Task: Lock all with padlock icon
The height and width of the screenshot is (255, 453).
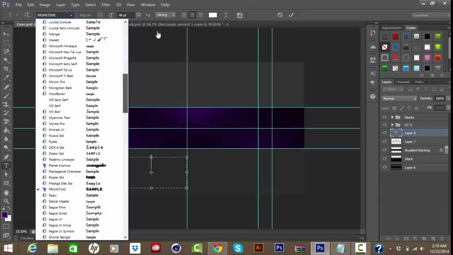Action: (x=416, y=108)
